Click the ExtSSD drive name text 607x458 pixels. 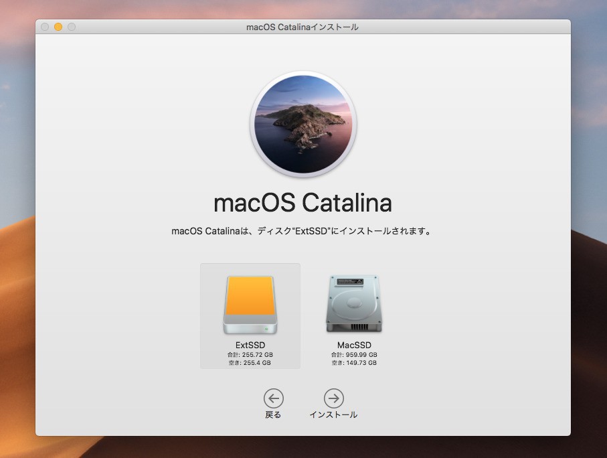pos(250,345)
